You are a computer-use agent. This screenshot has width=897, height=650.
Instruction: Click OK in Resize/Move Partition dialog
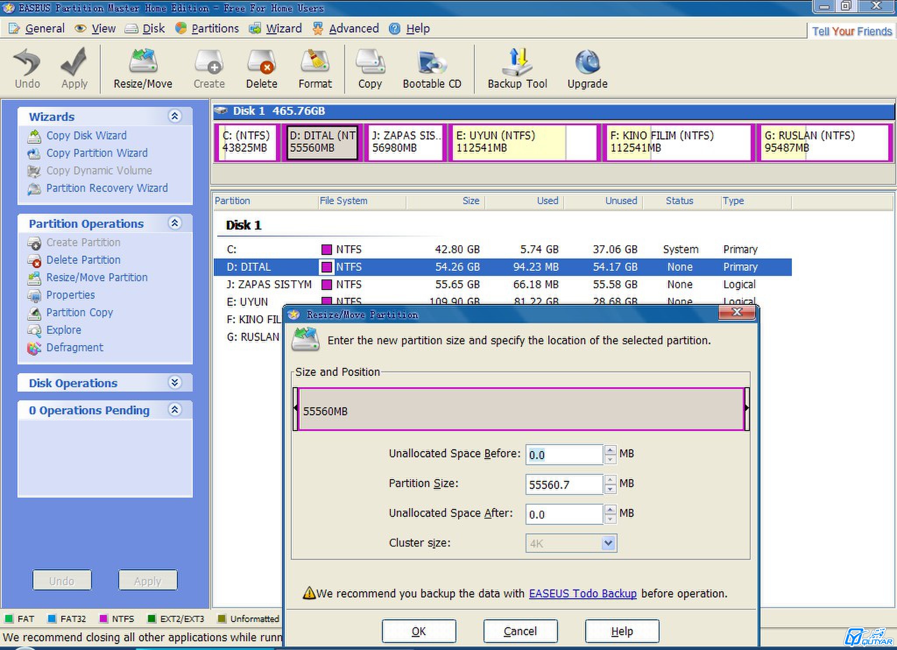(x=419, y=631)
